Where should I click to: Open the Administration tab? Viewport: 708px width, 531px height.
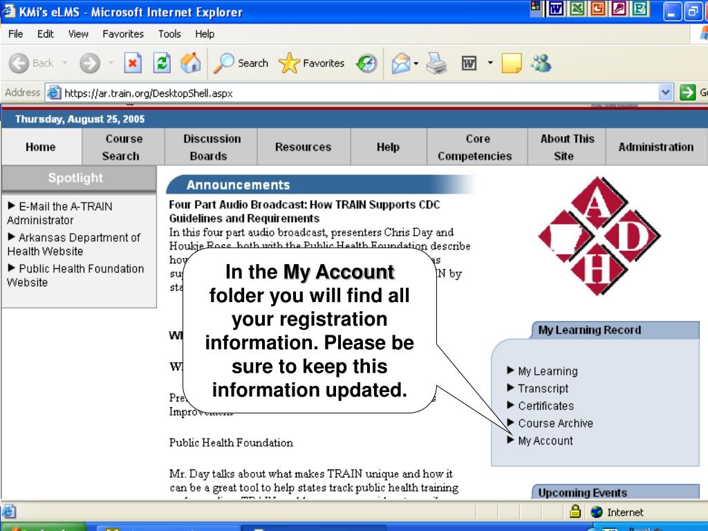(656, 147)
